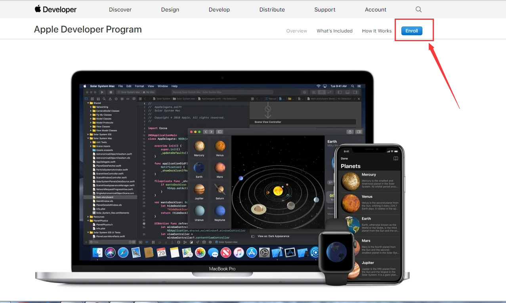Go to the Develop section
Image resolution: width=506 pixels, height=303 pixels.
[219, 10]
